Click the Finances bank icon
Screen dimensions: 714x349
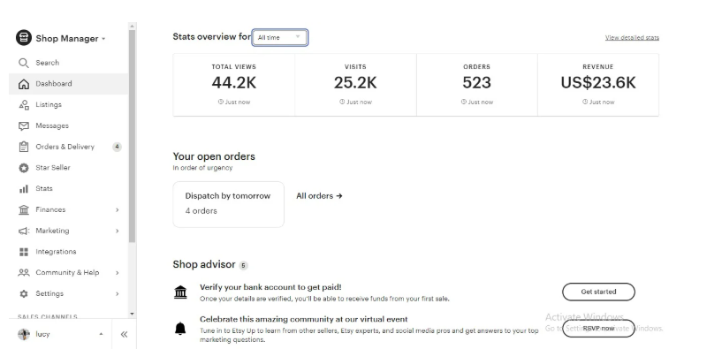pos(24,209)
